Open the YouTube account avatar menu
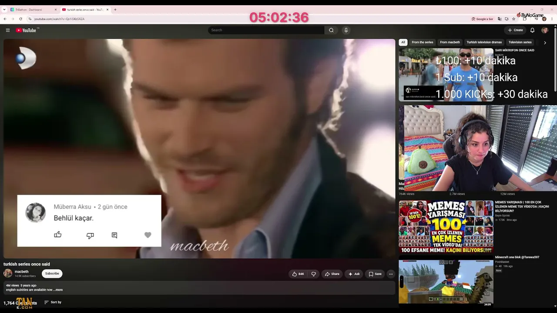 coord(545,30)
